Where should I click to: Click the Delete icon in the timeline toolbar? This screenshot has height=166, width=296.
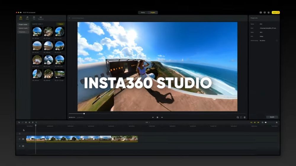coord(36,122)
